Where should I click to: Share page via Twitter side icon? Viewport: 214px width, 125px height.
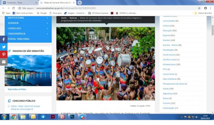pos(4,47)
